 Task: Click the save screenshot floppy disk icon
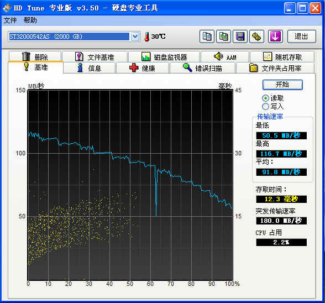[x=240, y=36]
